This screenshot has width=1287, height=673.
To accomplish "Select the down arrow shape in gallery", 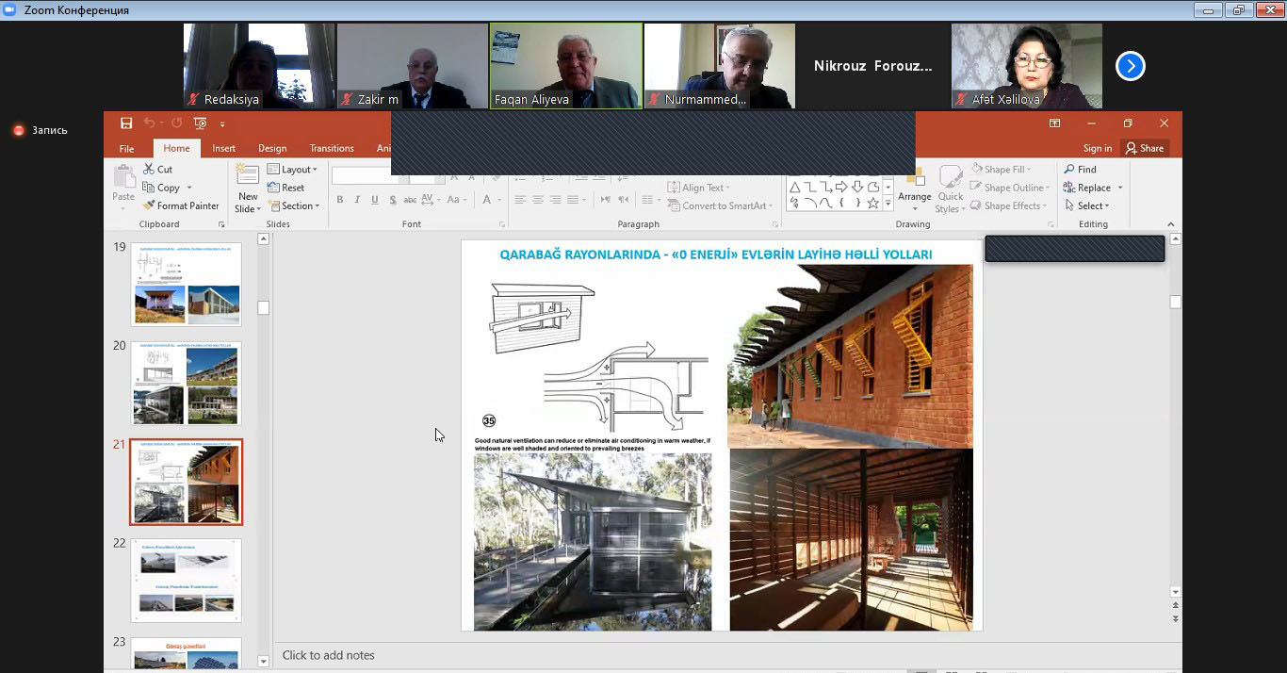I will click(856, 187).
